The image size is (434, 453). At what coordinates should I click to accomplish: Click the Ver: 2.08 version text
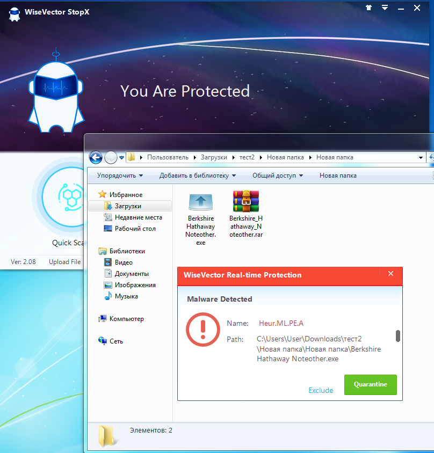click(x=23, y=262)
